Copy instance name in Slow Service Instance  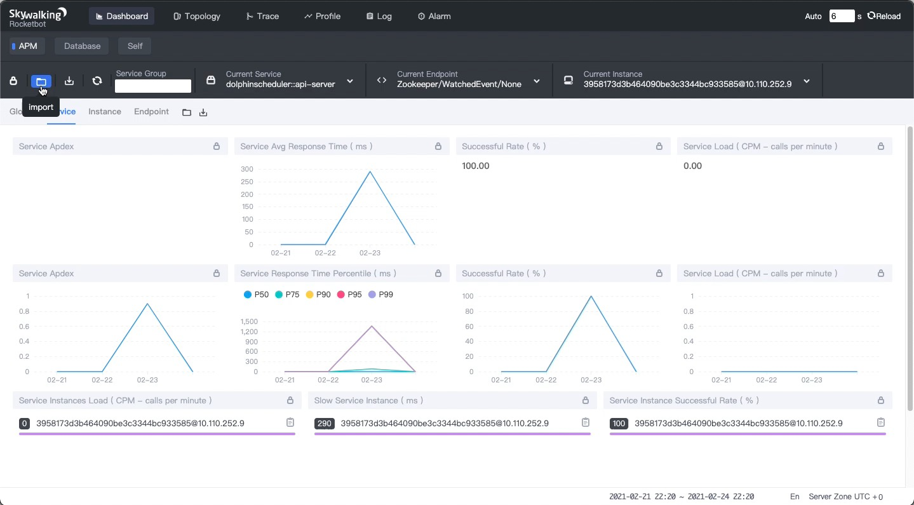pos(586,422)
